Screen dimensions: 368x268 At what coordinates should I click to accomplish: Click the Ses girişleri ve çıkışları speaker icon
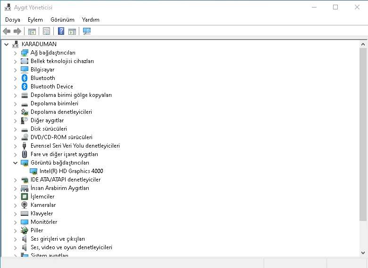tap(25, 239)
